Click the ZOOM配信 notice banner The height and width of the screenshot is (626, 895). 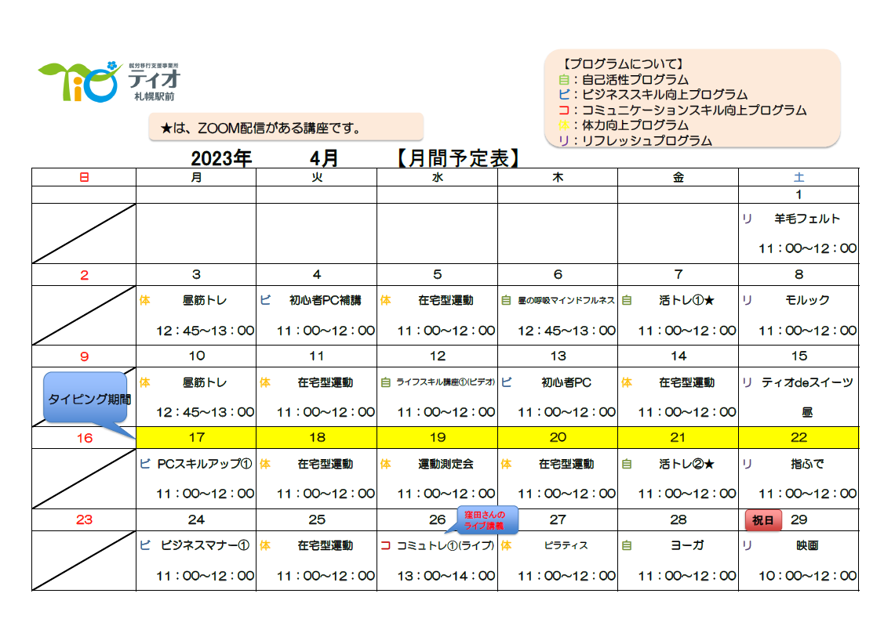pyautogui.click(x=286, y=128)
